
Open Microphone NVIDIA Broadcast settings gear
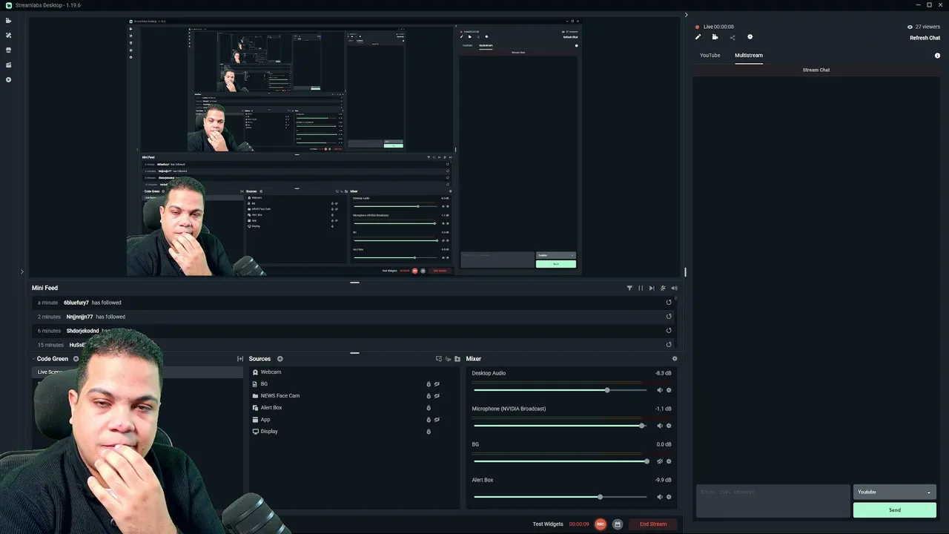669,426
